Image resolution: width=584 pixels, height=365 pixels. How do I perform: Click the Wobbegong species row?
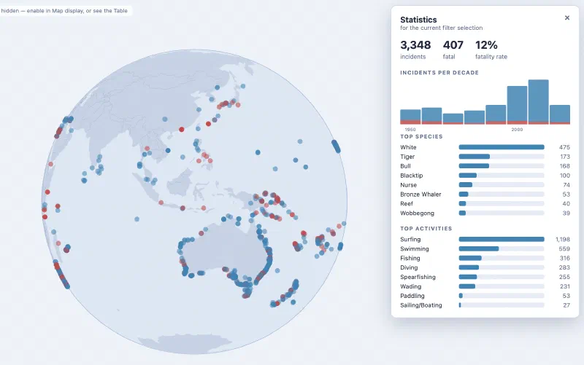[485, 213]
